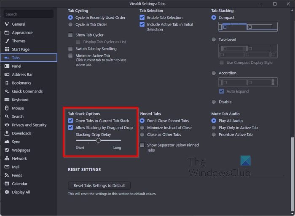Toggle Display Tab Cycler as List
The width and height of the screenshot is (295, 216).
[78, 42]
